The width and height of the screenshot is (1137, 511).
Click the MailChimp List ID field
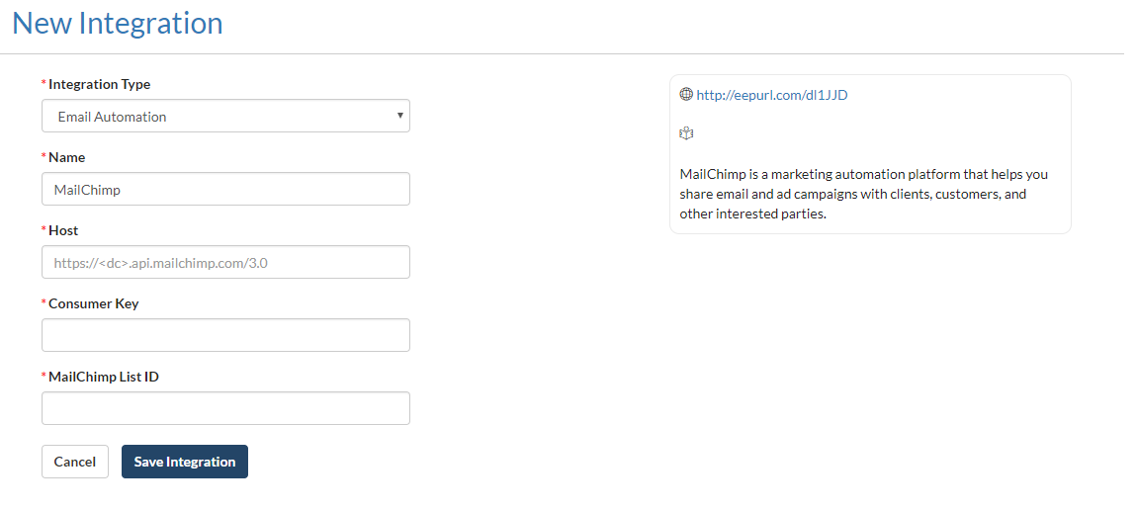point(225,409)
